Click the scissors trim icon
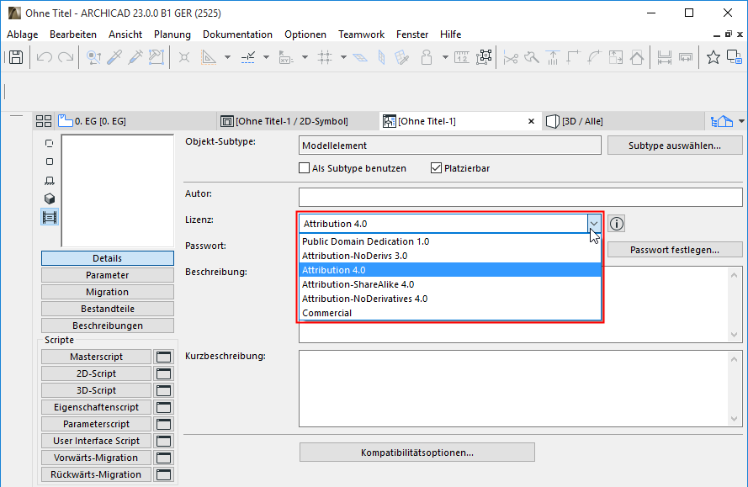748x487 pixels. (x=511, y=58)
